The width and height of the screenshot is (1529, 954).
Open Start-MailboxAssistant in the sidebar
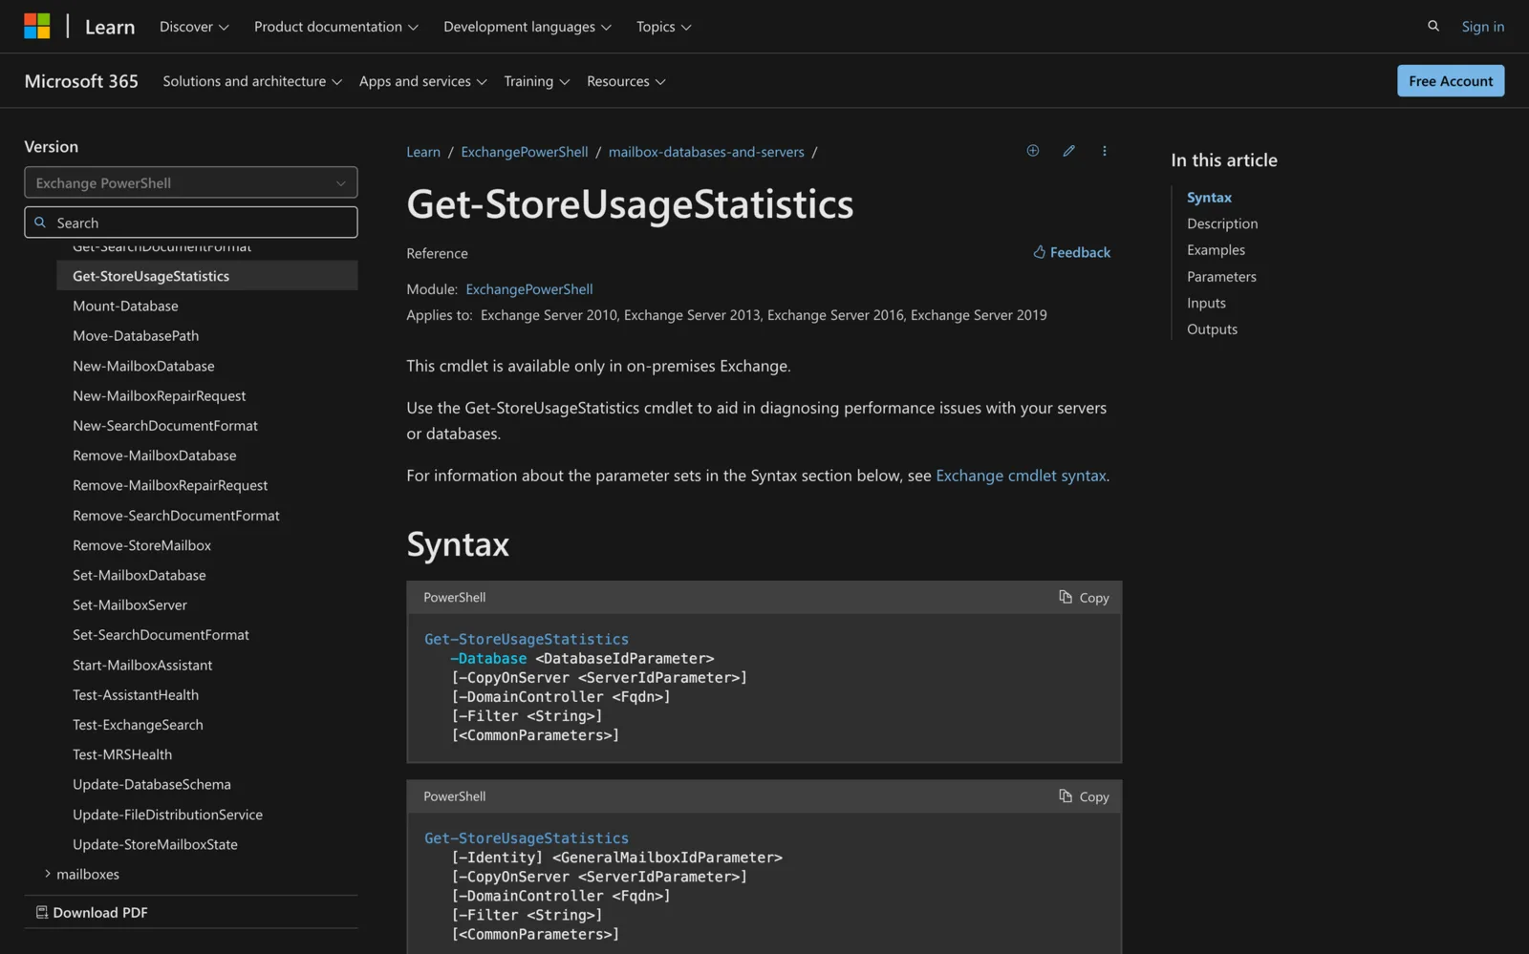pyautogui.click(x=142, y=665)
